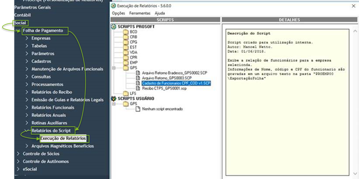Open Relatórios Anuais item
Viewport: 359px width, 179px height.
(49, 115)
